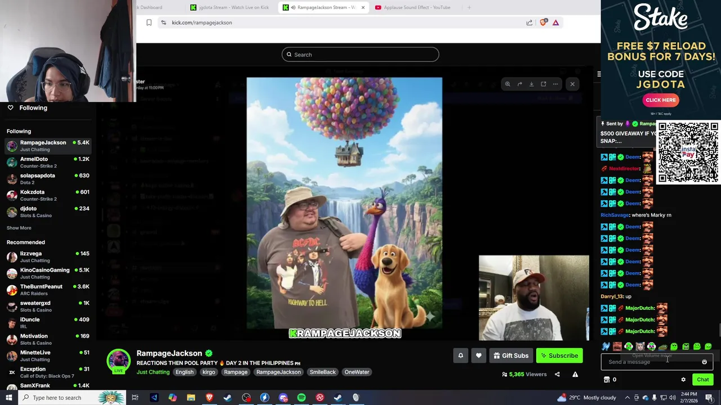
Task: Select the SmileBack tag
Action: tap(323, 372)
